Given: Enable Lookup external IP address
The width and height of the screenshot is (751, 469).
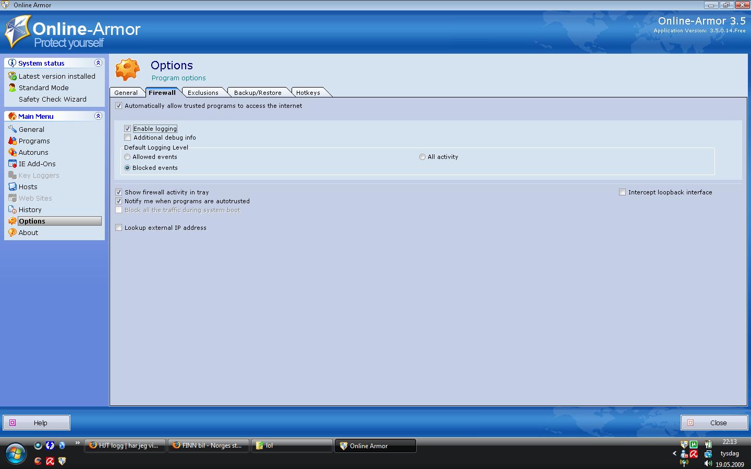Looking at the screenshot, I should [x=119, y=228].
